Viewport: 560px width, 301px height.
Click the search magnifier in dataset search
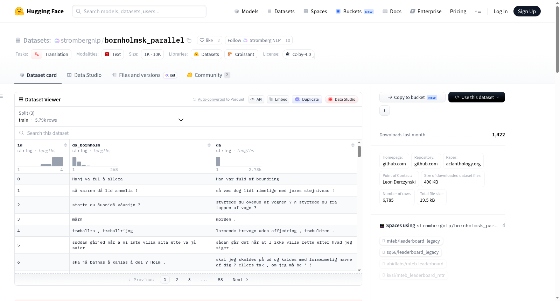22,133
